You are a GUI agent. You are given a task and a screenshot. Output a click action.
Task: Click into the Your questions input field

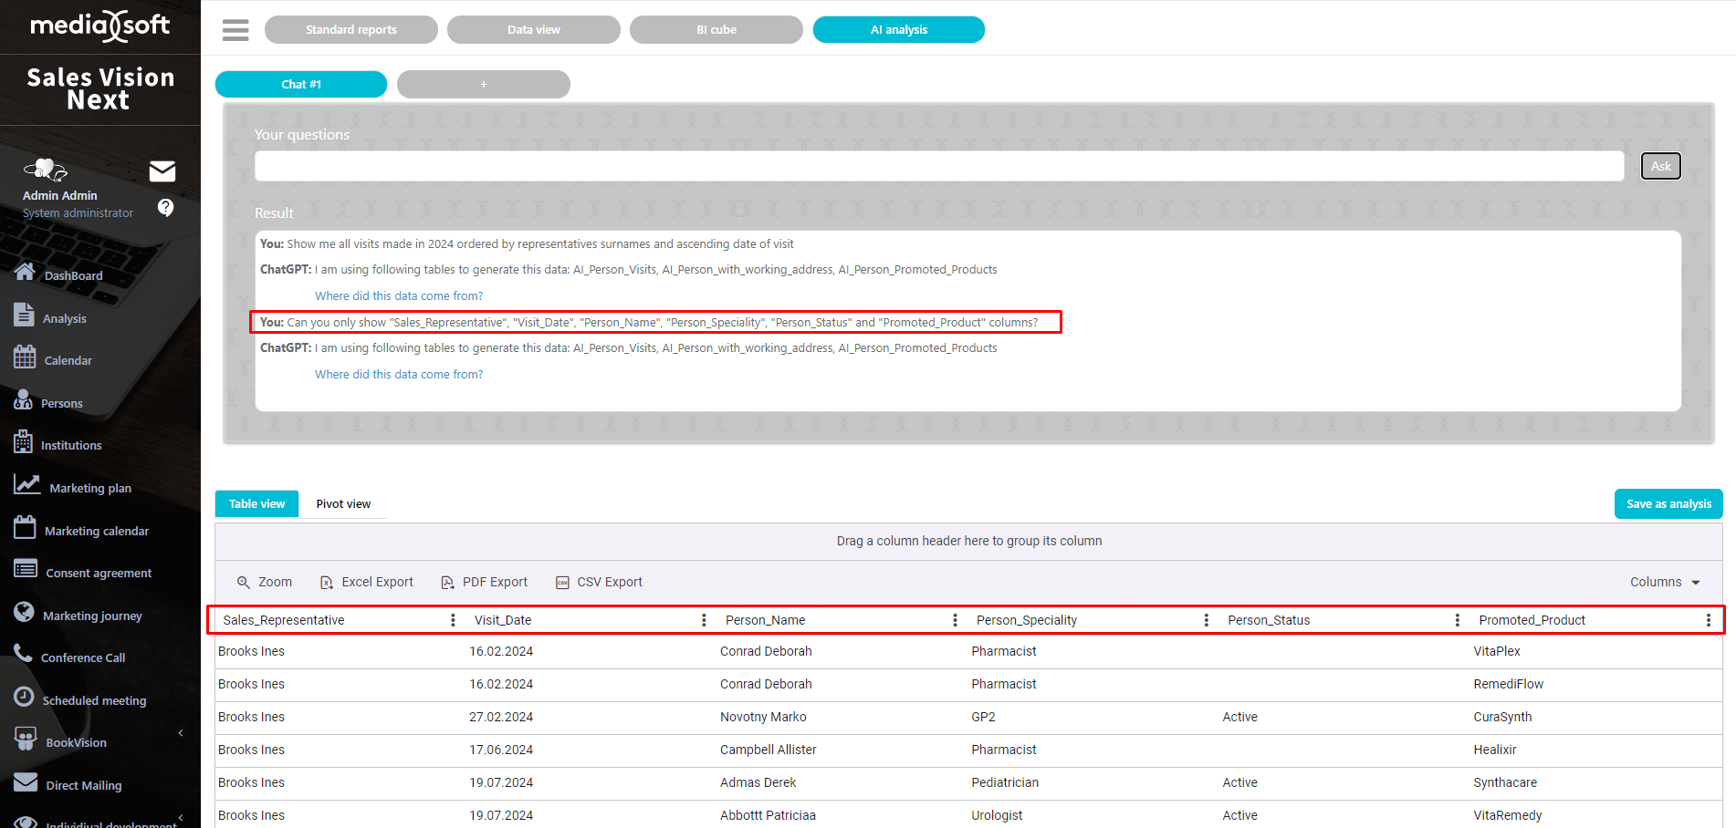point(938,166)
